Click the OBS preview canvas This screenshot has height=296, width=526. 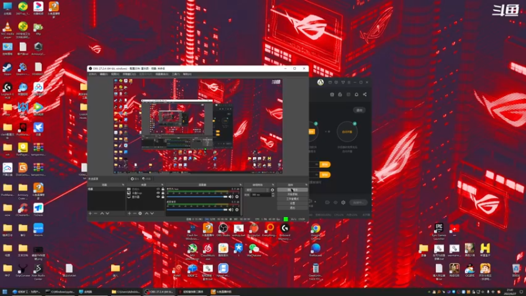[198, 126]
